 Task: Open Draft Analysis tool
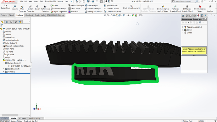click(92, 5)
